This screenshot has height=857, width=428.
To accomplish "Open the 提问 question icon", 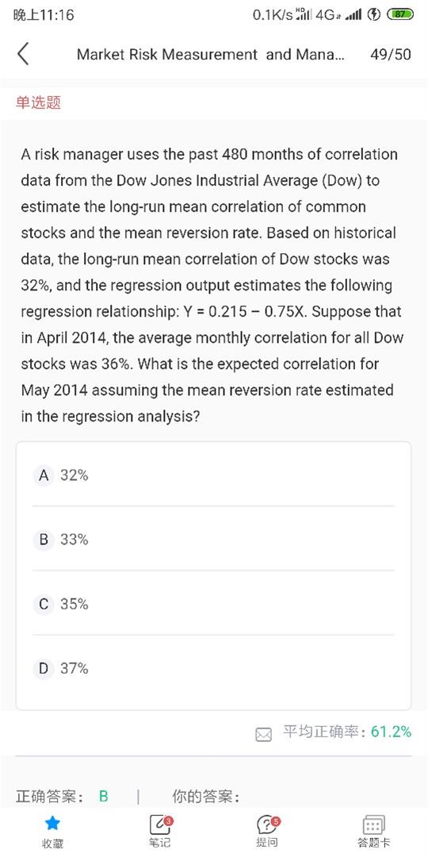I will [x=267, y=824].
